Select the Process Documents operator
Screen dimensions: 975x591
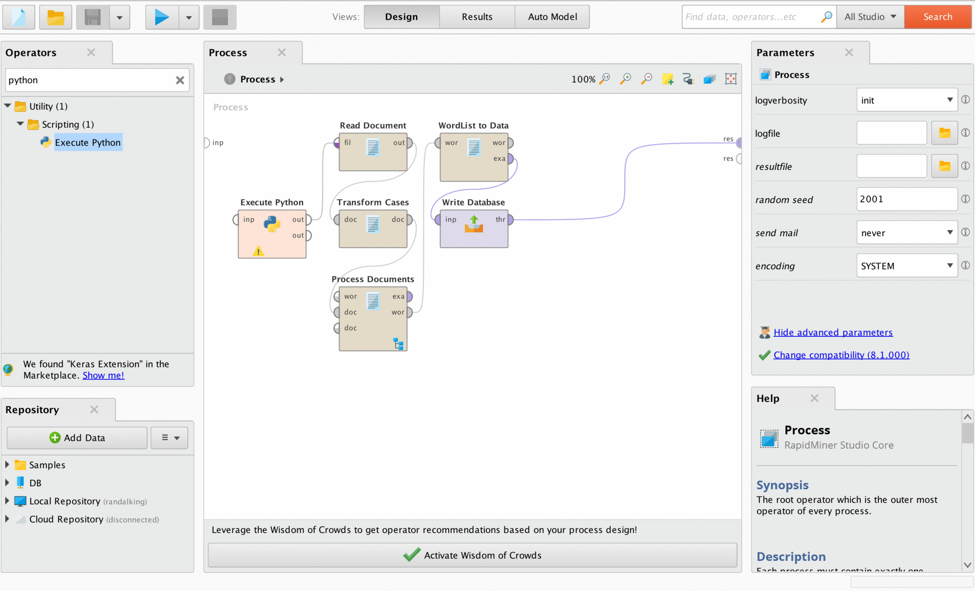point(373,318)
